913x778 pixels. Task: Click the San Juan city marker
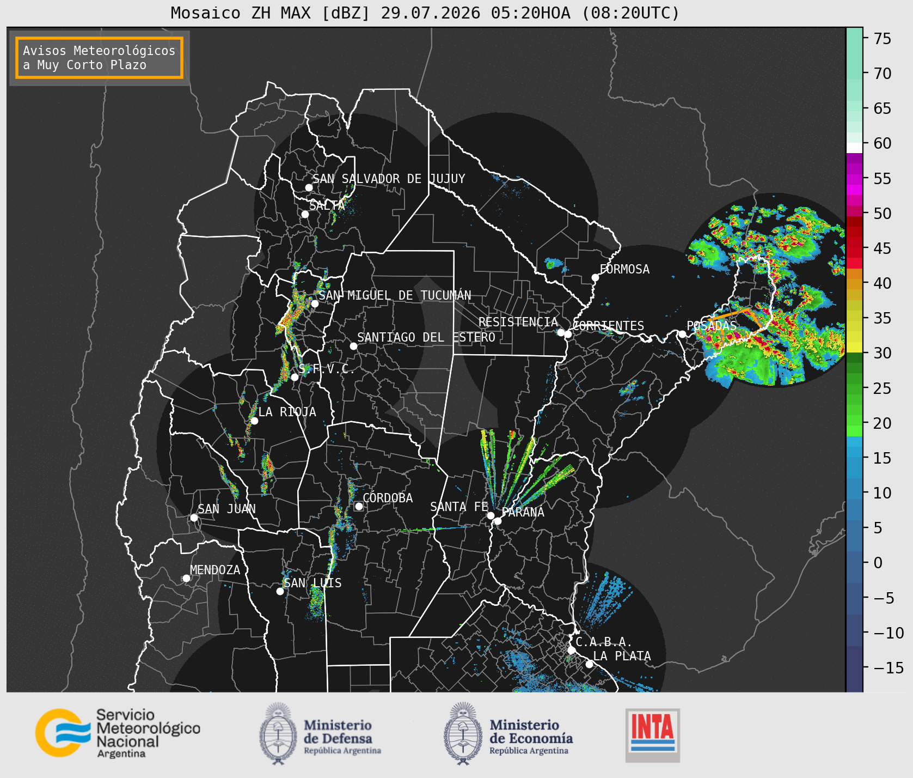pyautogui.click(x=194, y=518)
